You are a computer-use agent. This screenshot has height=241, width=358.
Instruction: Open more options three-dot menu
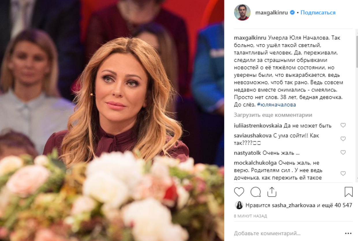click(348, 233)
